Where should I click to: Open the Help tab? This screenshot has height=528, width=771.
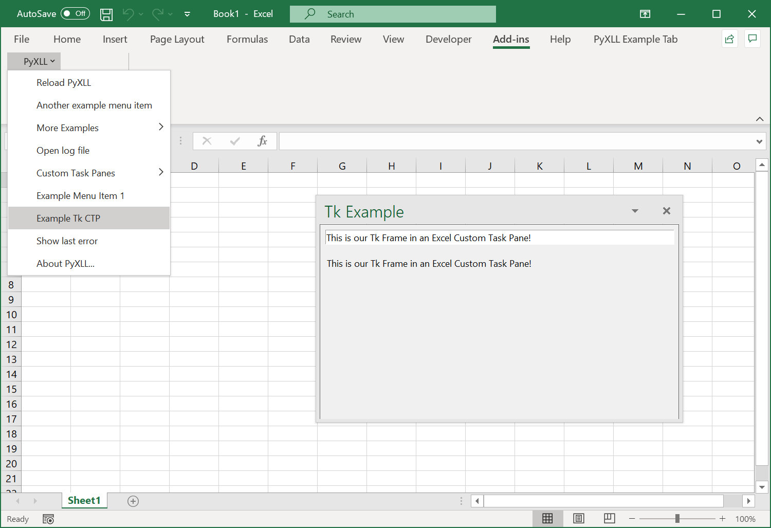[560, 39]
